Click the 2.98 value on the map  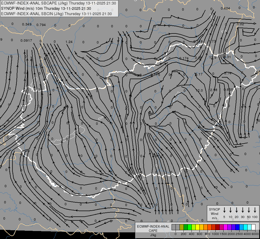click(x=214, y=90)
